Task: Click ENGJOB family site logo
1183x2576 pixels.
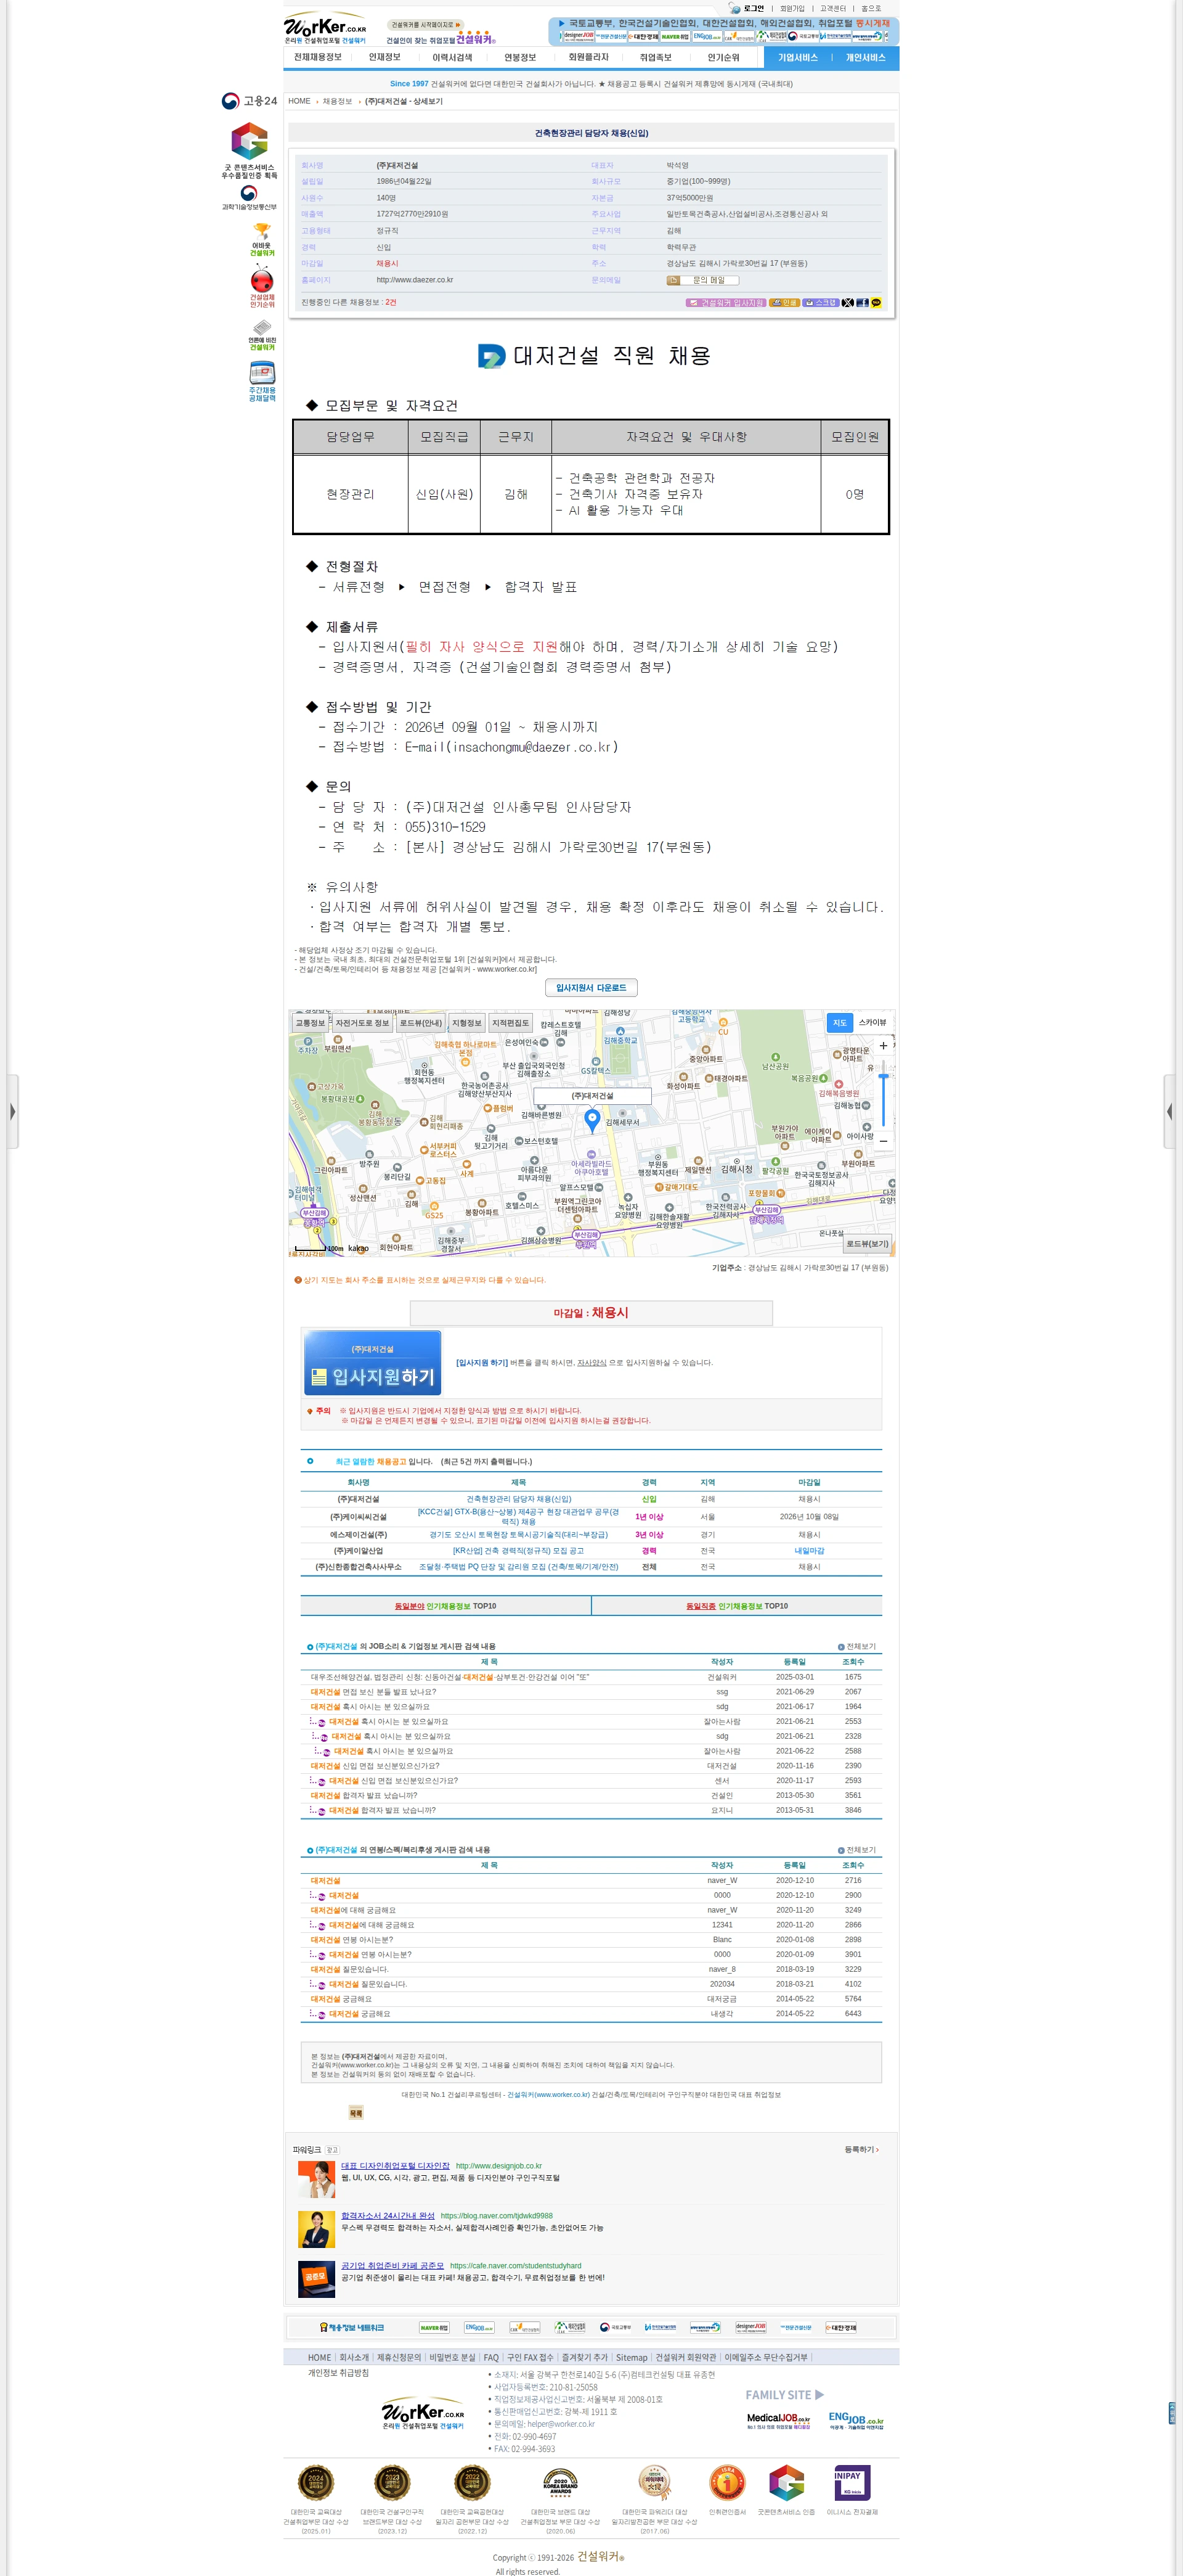Action: (855, 2421)
